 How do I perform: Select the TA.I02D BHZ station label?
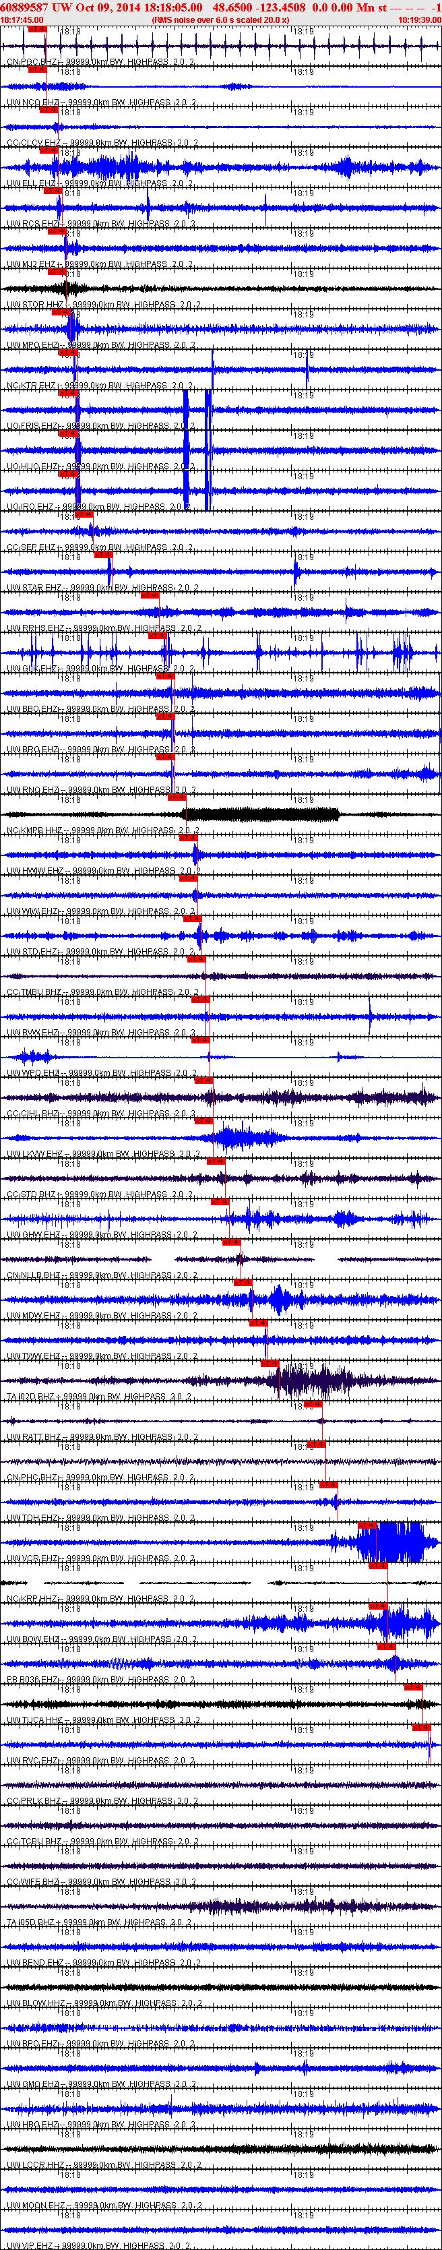pyautogui.click(x=100, y=1397)
